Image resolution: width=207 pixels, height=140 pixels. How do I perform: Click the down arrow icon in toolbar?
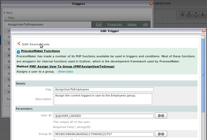click(182, 15)
